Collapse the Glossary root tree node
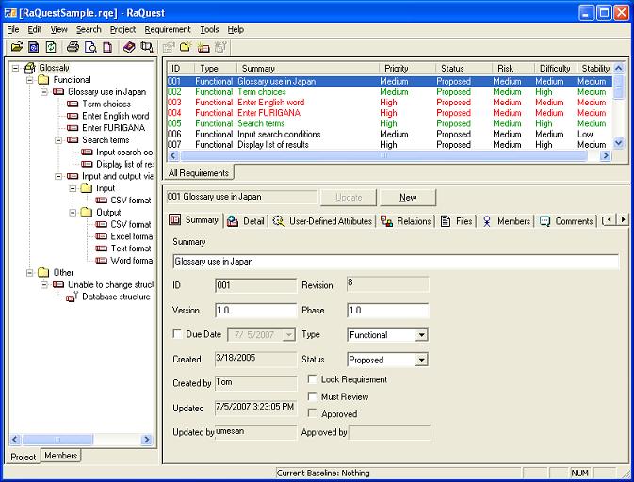The width and height of the screenshot is (634, 482). coord(15,68)
